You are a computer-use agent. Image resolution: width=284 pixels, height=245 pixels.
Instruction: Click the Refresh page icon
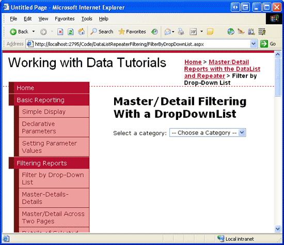pyautogui.click(x=70, y=32)
